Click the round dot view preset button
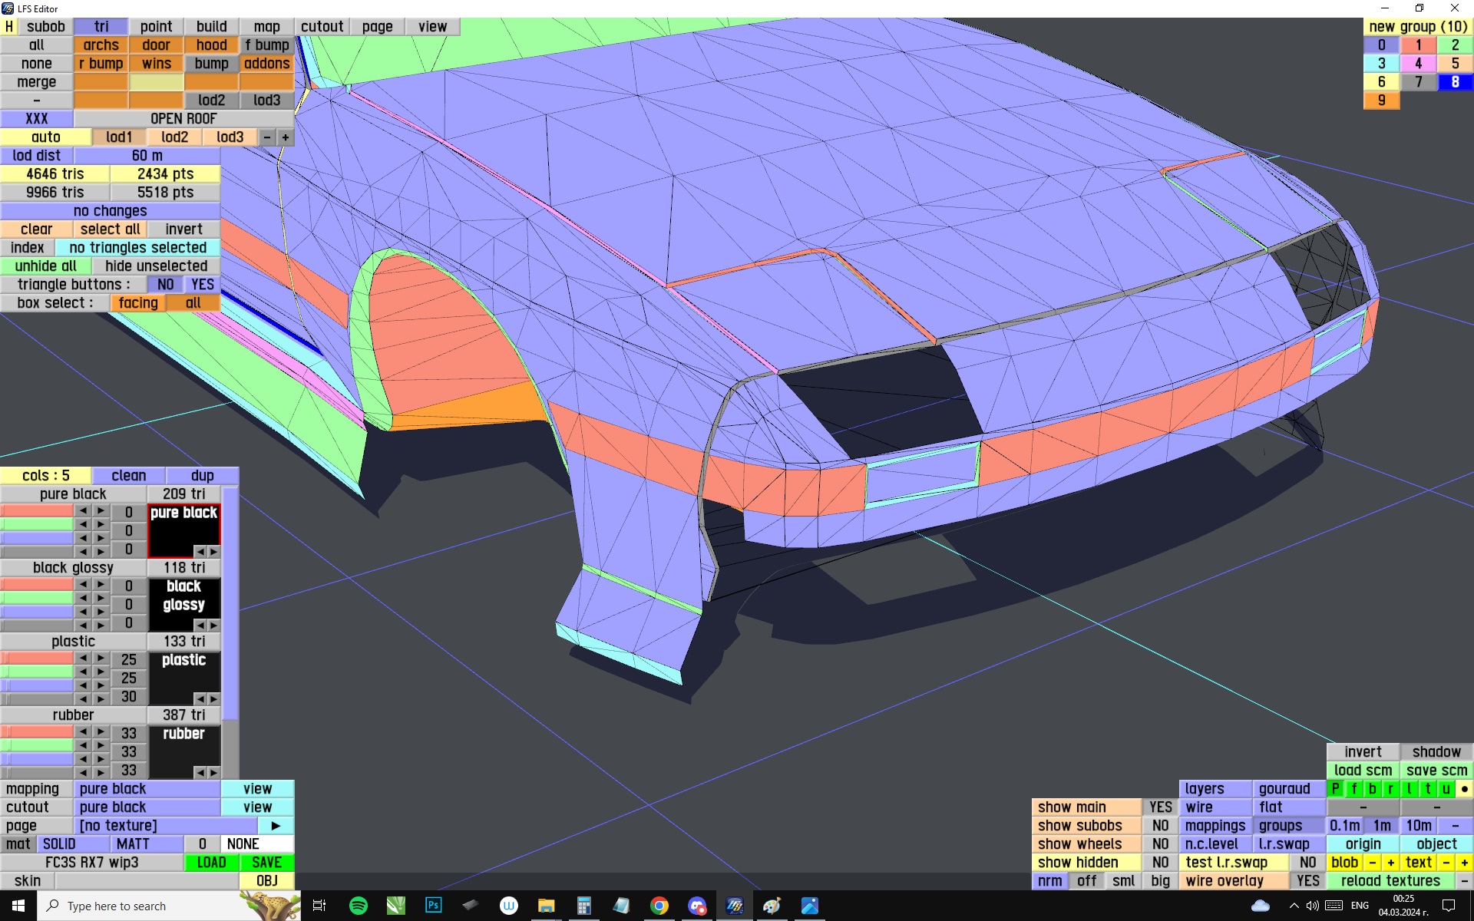1474x921 pixels. tap(1464, 789)
